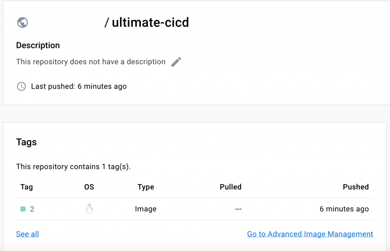This screenshot has height=251, width=390.
Task: Click the 'Last pushed: 6 minutes ago' text
Action: [79, 86]
